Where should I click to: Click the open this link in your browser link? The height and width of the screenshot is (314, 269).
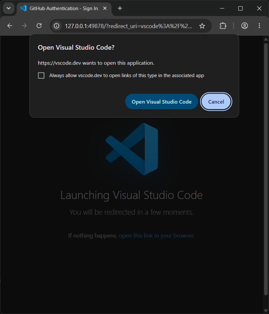click(156, 236)
